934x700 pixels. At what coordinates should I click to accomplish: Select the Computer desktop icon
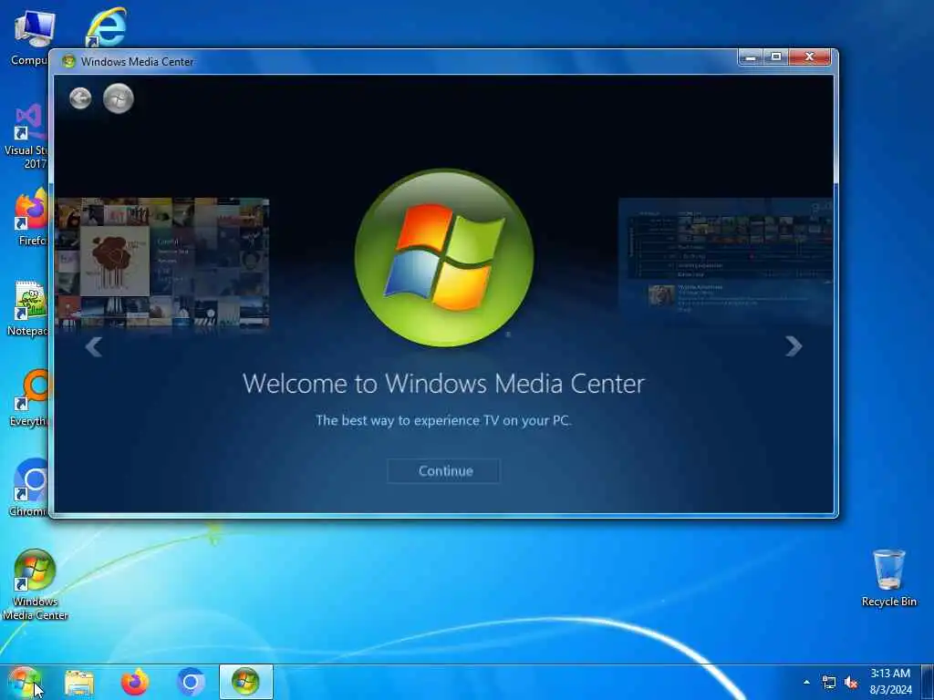coord(30,36)
